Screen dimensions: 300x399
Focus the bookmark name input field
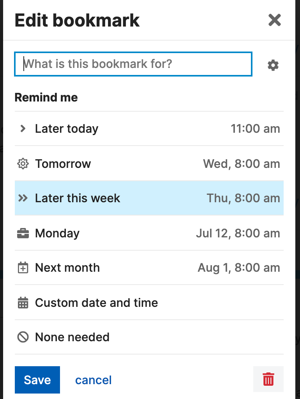click(133, 64)
